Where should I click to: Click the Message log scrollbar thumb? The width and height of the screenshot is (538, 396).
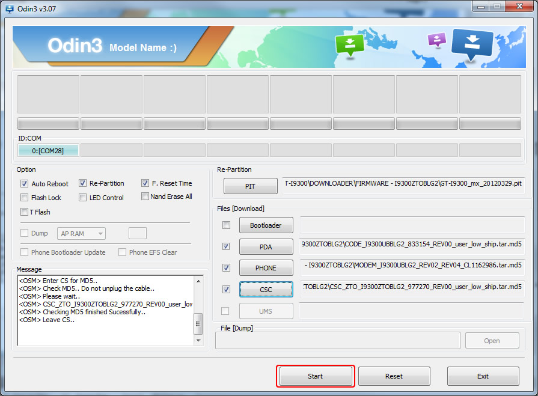point(198,323)
